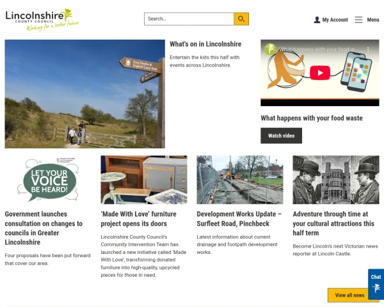Click the View all news button
Screen dimensions: 384x307
pyautogui.click(x=349, y=295)
